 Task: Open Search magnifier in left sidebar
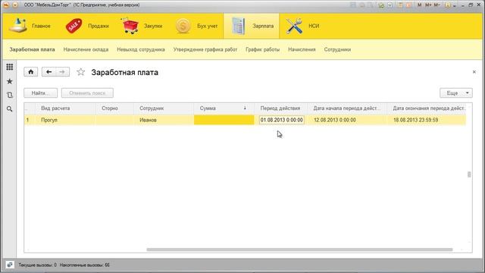(10, 109)
